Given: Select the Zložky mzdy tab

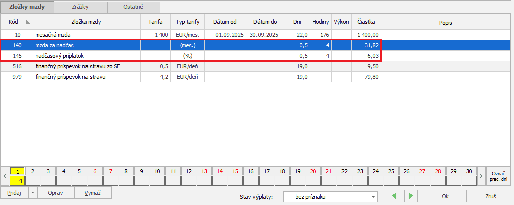Looking at the screenshot, I should click(x=27, y=7).
